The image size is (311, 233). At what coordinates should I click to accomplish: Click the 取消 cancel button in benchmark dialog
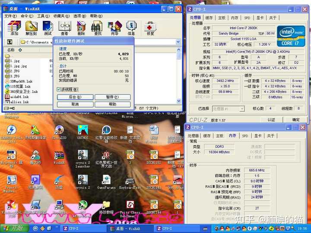pos(75,104)
